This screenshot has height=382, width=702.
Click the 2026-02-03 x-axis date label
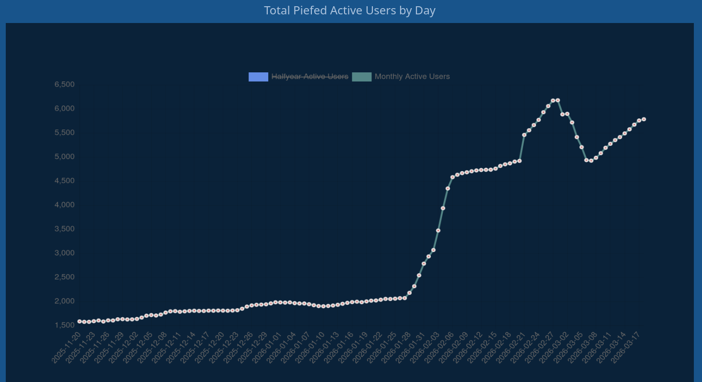[426, 347]
